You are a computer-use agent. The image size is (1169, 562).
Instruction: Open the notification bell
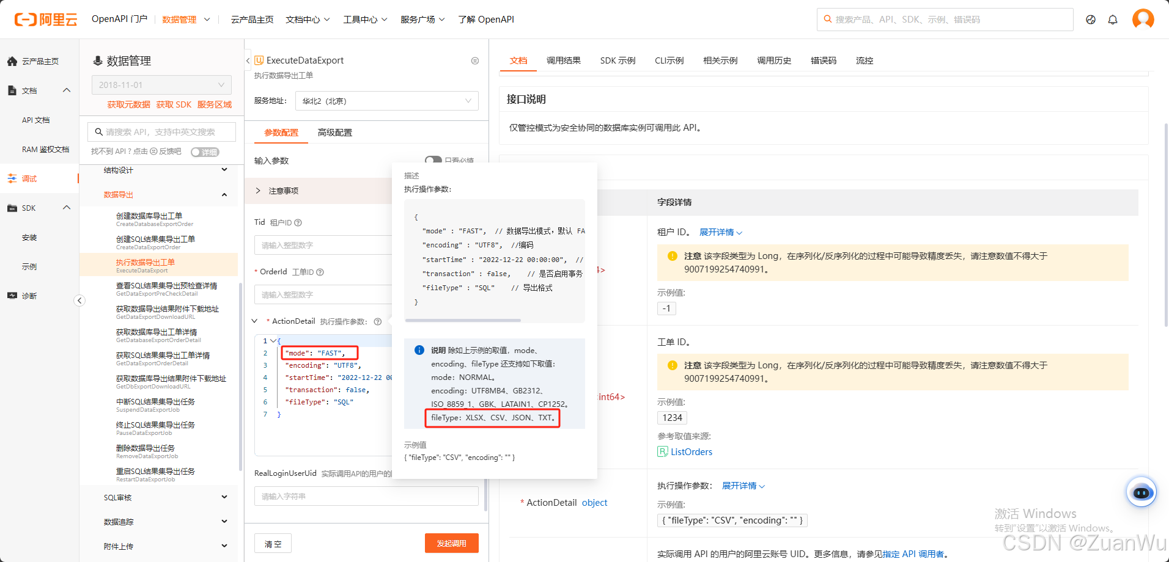pyautogui.click(x=1113, y=20)
